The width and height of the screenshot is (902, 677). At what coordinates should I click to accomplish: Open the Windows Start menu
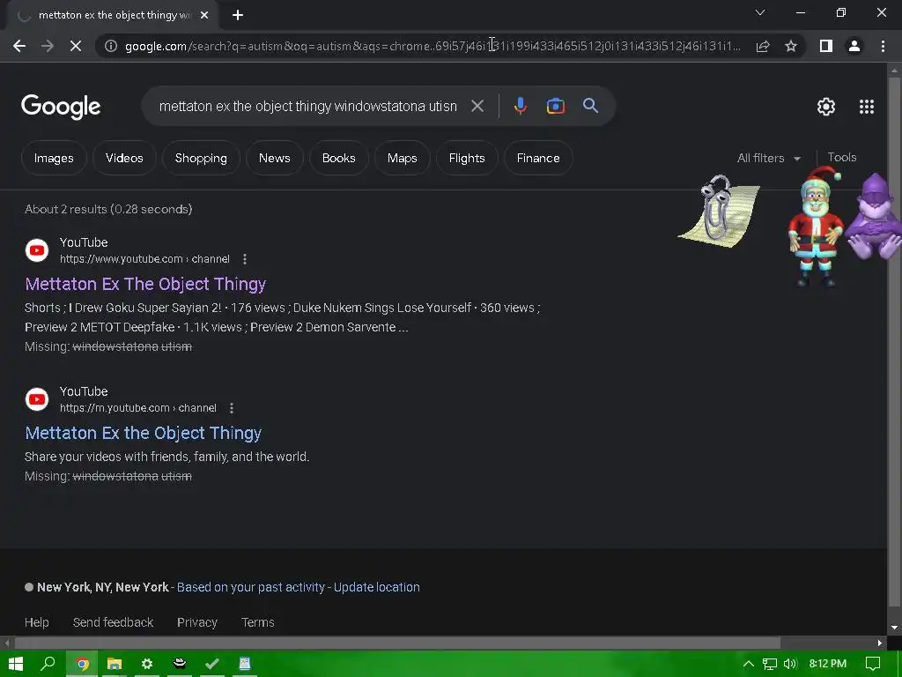[16, 664]
